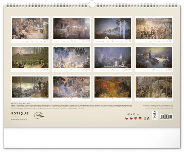Screen dimensions: 184x152
Task: Select the United Kingdom flag icon
Action: pos(135,118)
